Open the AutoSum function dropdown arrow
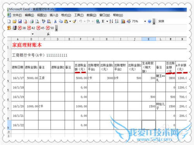Viewport: 194px width, 145px height. 107,21
